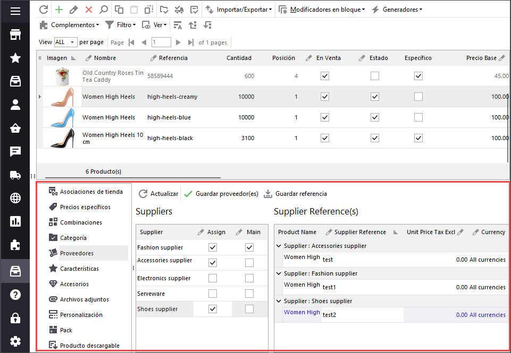The width and height of the screenshot is (511, 353).
Task: Select the blue high heels thumbnail
Action: [x=63, y=117]
